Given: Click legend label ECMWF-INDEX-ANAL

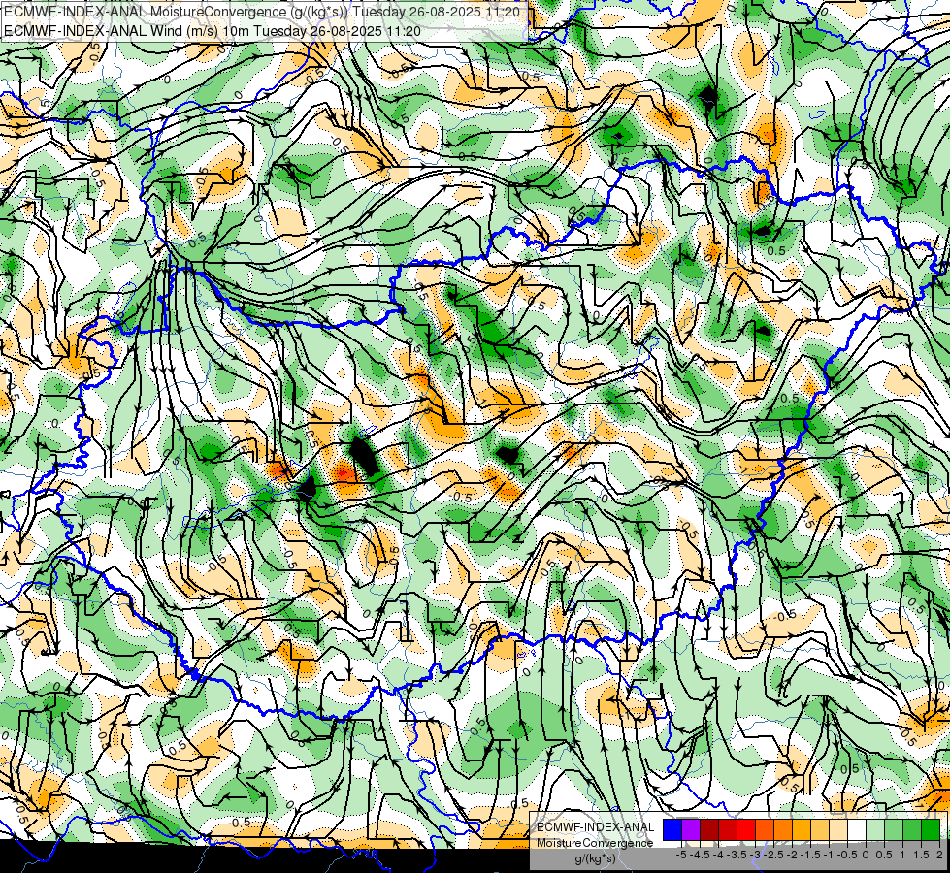Looking at the screenshot, I should pos(596,827).
